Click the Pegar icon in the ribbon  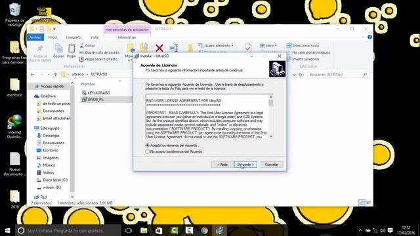coord(72,50)
